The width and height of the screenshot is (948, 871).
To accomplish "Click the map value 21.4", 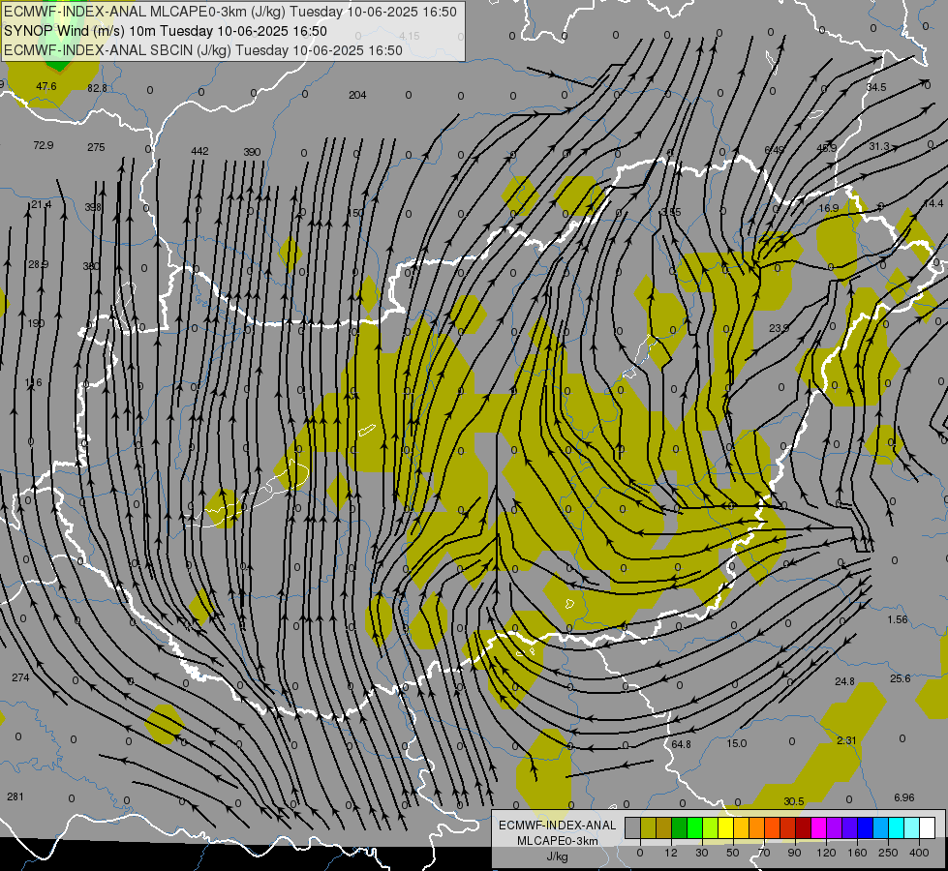I will [41, 205].
